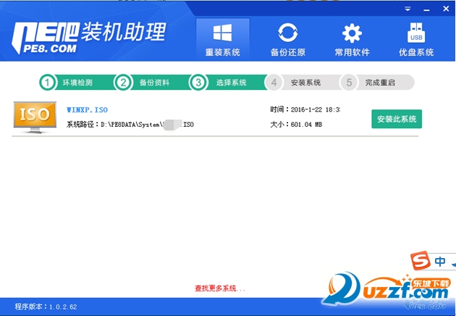Click the 安装此系统 button
The width and height of the screenshot is (456, 316).
[x=397, y=119]
